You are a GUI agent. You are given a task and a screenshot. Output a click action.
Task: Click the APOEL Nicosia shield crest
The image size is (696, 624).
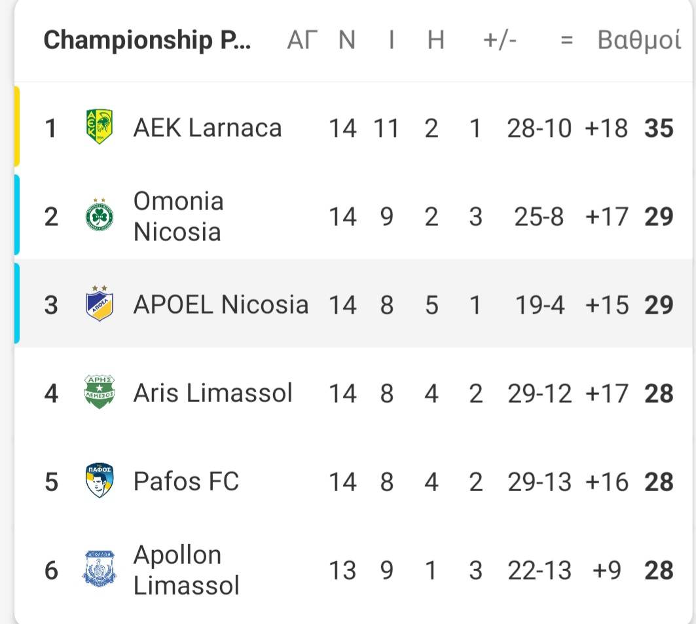pyautogui.click(x=100, y=304)
